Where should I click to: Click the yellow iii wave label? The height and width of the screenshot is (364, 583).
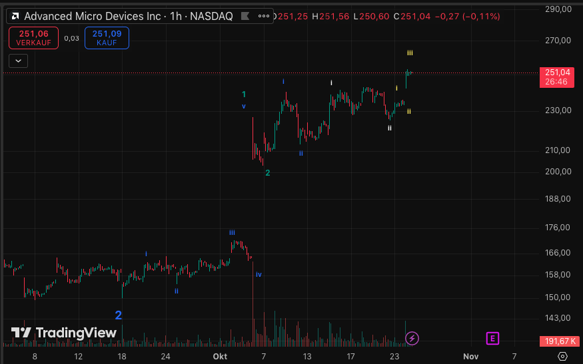410,53
